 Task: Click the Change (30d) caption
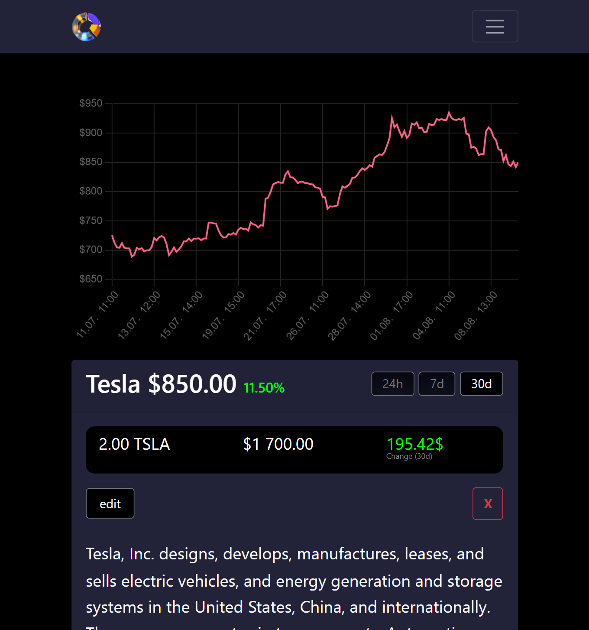click(409, 456)
